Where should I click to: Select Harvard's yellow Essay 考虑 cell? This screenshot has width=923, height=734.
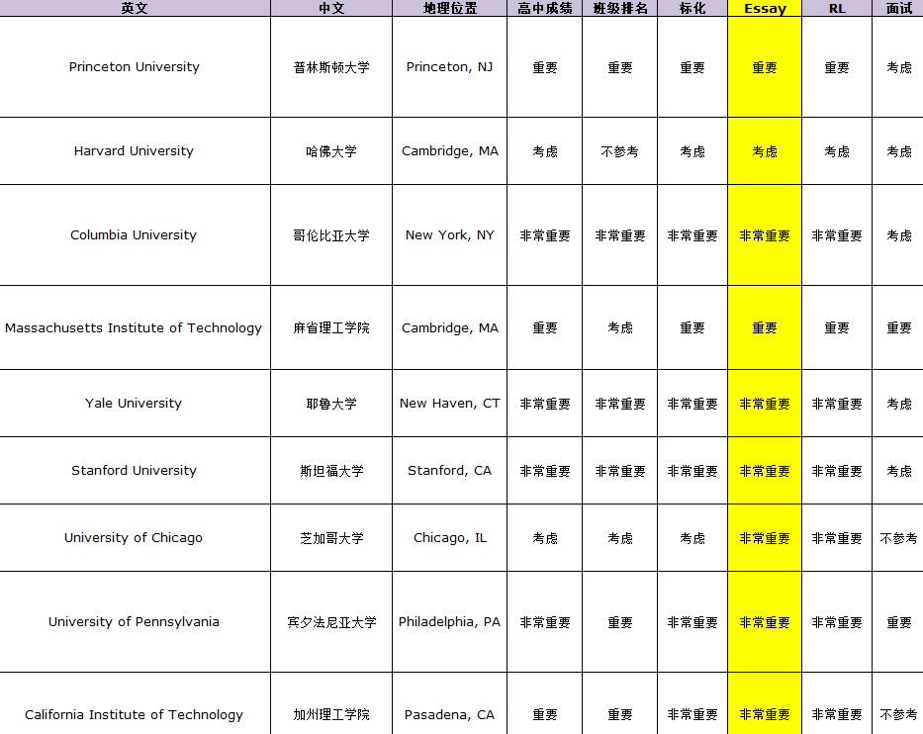tap(765, 150)
